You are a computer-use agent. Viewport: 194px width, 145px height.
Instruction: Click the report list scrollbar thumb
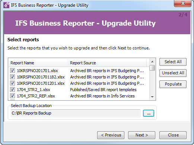click(x=152, y=68)
